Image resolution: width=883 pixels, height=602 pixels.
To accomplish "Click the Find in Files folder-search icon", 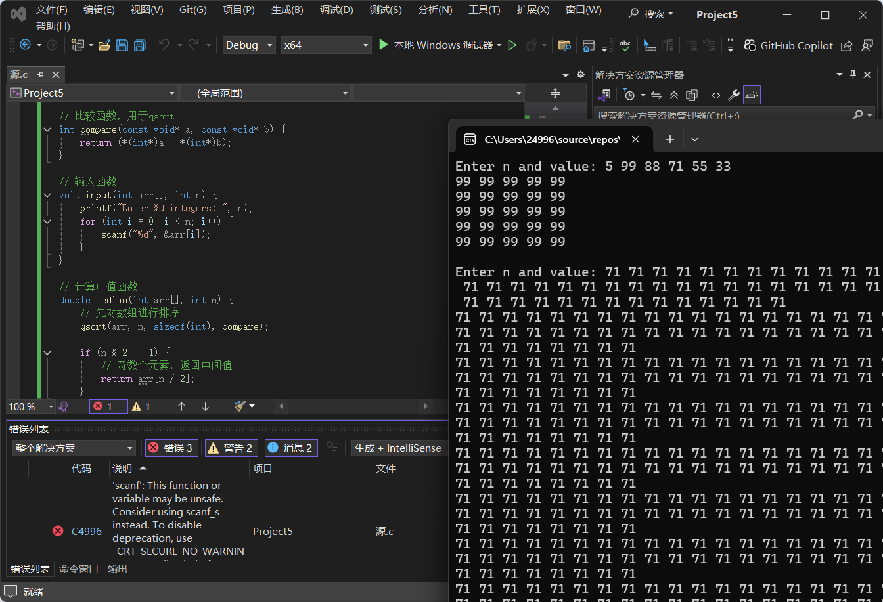I will point(564,45).
